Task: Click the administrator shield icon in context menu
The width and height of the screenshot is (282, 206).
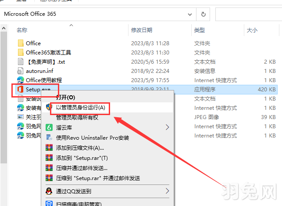Action: tap(48, 107)
